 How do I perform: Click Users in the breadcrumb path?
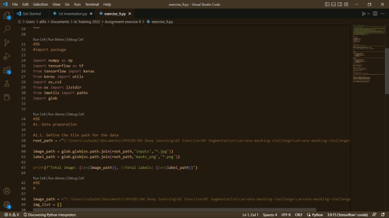pos(30,22)
